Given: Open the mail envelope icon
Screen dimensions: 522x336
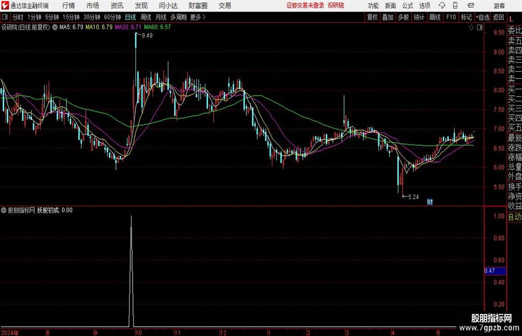Looking at the screenshot, I should point(471,6).
